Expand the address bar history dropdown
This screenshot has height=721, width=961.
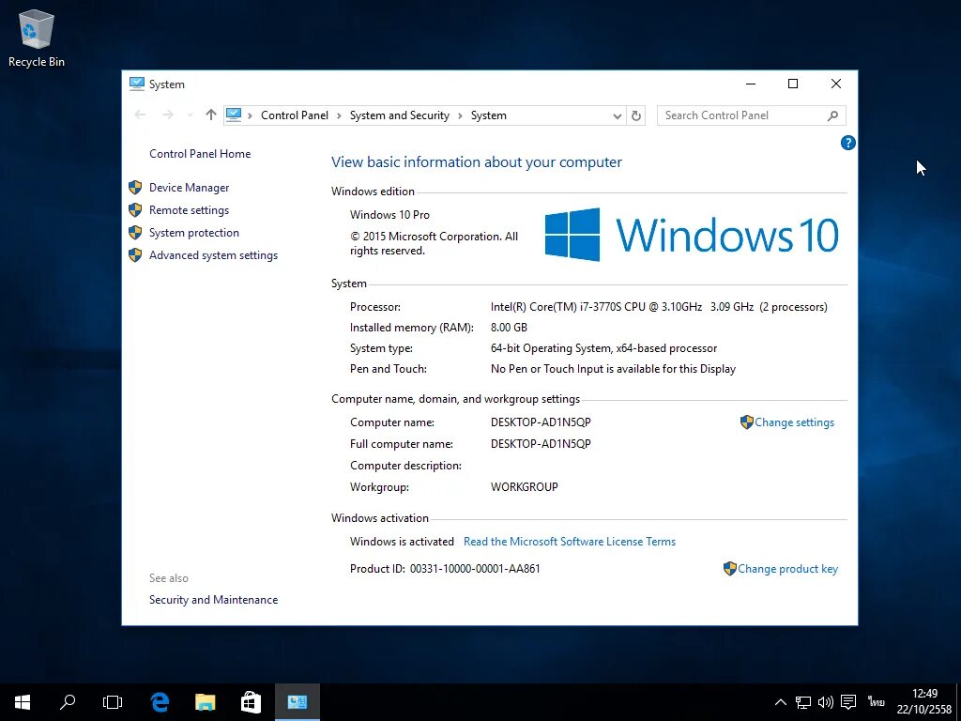[x=618, y=115]
